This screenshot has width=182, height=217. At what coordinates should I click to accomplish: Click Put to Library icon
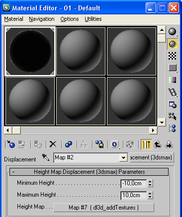99,145
